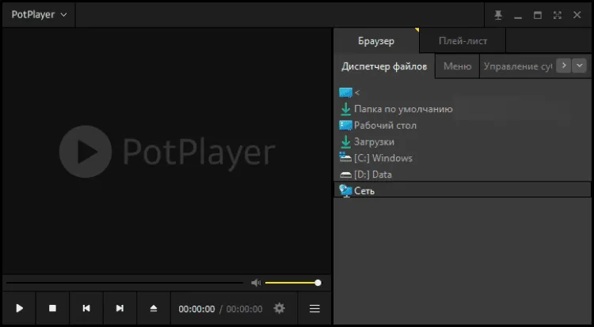The width and height of the screenshot is (594, 327).
Task: Select the Диспетчер файлов tab
Action: pos(384,66)
